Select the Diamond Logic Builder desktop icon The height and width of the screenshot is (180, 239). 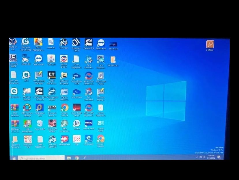(x=26, y=42)
